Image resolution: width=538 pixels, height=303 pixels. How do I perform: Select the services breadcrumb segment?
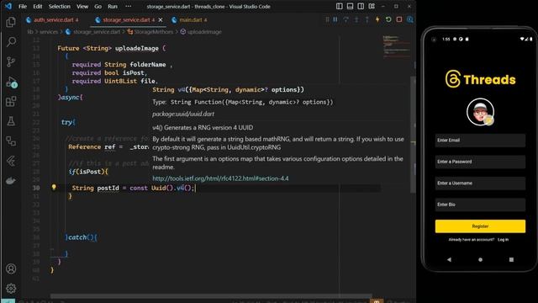[49, 32]
